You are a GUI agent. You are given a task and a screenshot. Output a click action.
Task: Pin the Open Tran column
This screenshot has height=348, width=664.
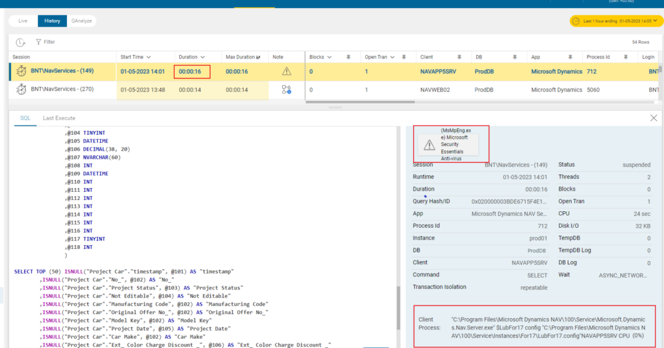[x=404, y=56]
